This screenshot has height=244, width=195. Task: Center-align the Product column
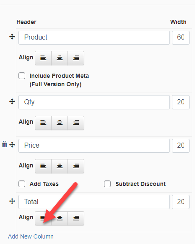[x=60, y=58]
